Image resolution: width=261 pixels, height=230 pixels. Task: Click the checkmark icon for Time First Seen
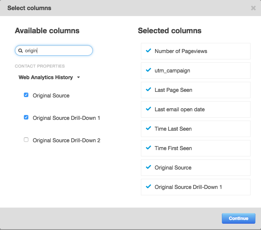click(149, 148)
